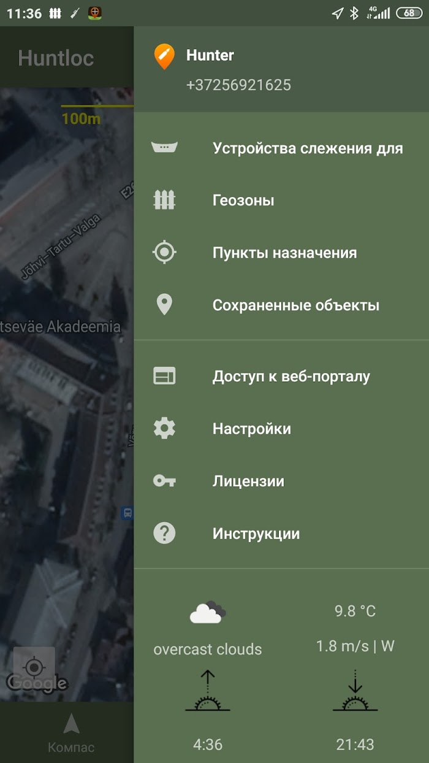Tap the location arrow in status bar
The height and width of the screenshot is (763, 429).
click(x=337, y=13)
